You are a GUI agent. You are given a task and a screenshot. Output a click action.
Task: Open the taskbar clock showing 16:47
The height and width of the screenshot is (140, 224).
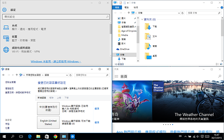217,136
